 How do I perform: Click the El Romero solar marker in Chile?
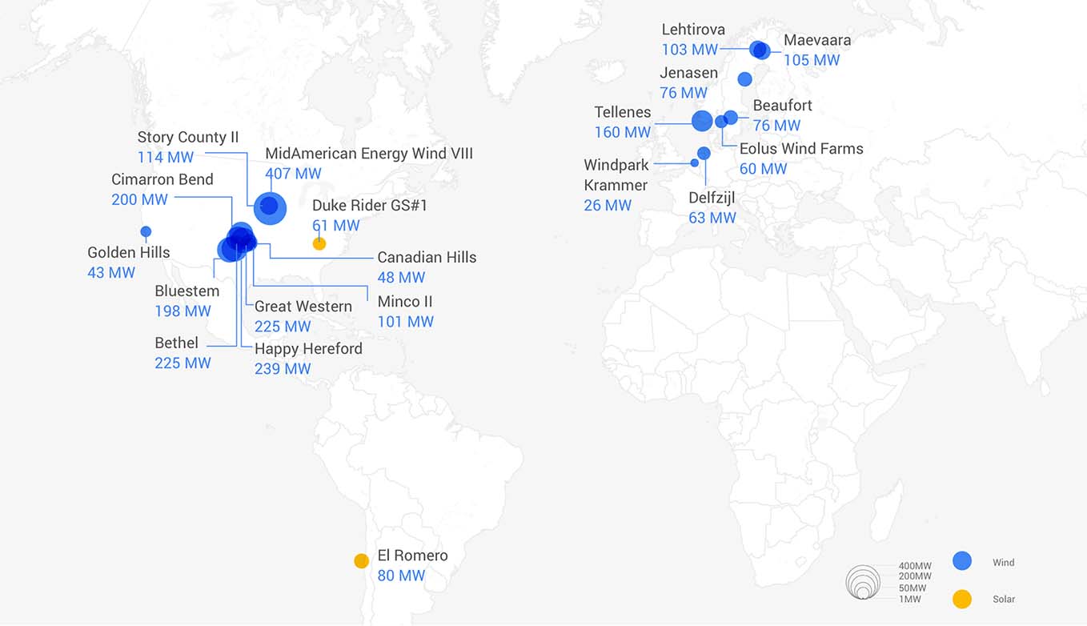coord(361,561)
